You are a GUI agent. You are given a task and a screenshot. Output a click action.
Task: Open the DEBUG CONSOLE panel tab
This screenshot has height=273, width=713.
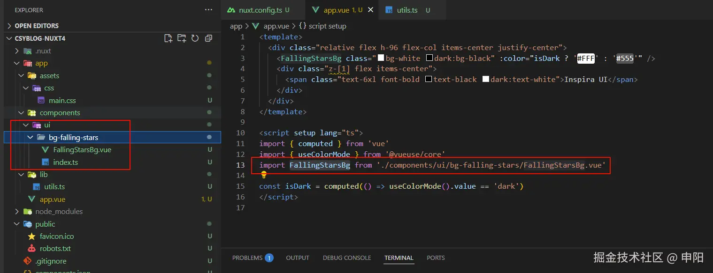[x=347, y=258]
